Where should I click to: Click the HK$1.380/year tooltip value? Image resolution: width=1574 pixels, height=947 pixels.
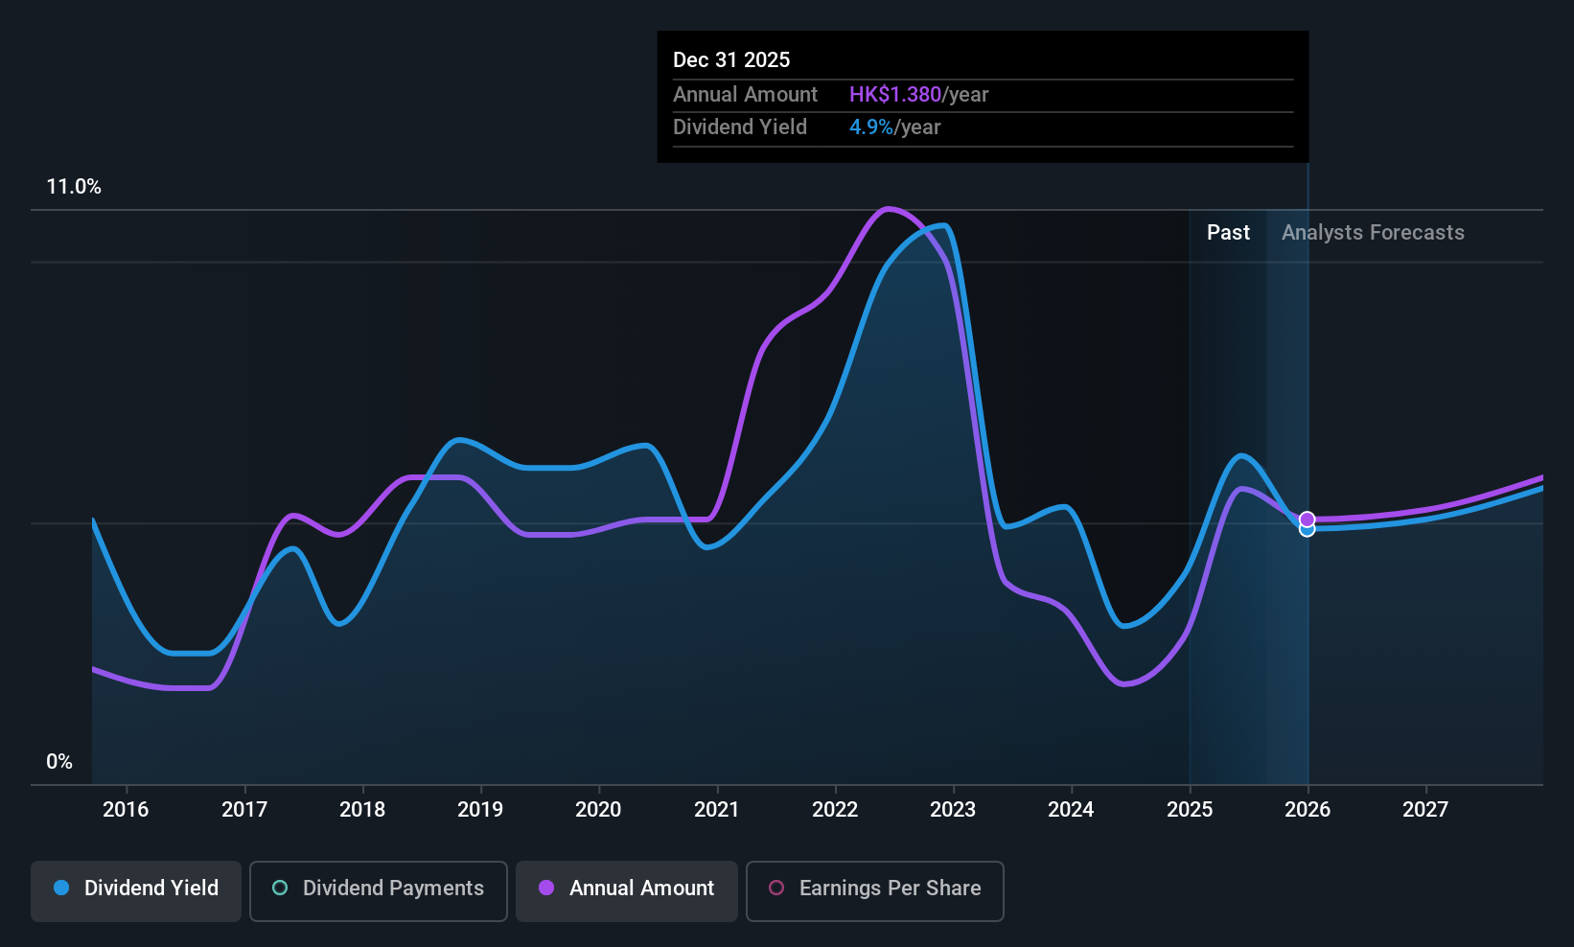[918, 95]
